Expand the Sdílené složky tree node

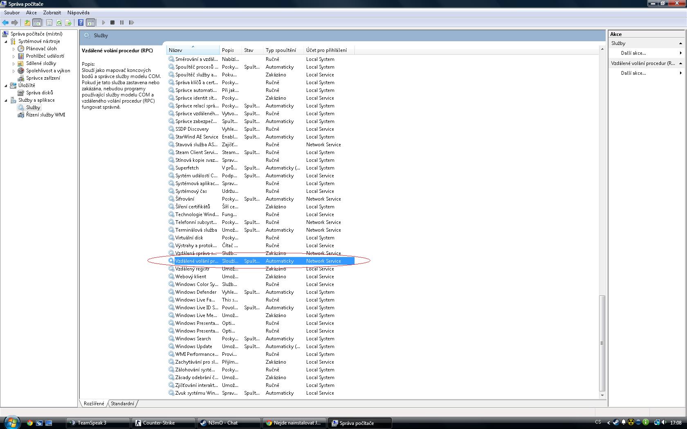[13, 63]
